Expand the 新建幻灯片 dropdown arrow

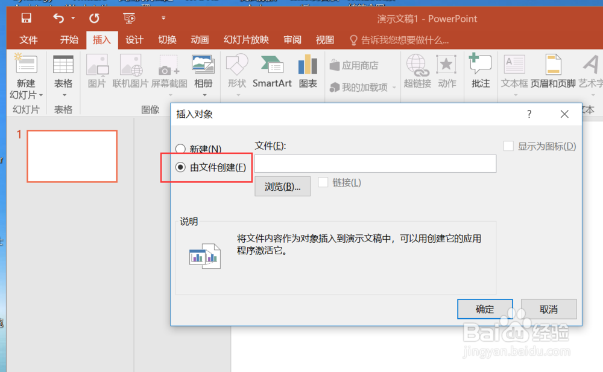41,95
